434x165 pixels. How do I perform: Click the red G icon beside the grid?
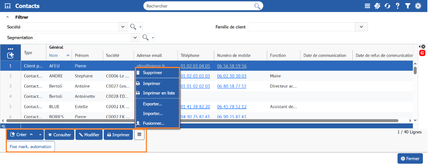[x=422, y=53]
